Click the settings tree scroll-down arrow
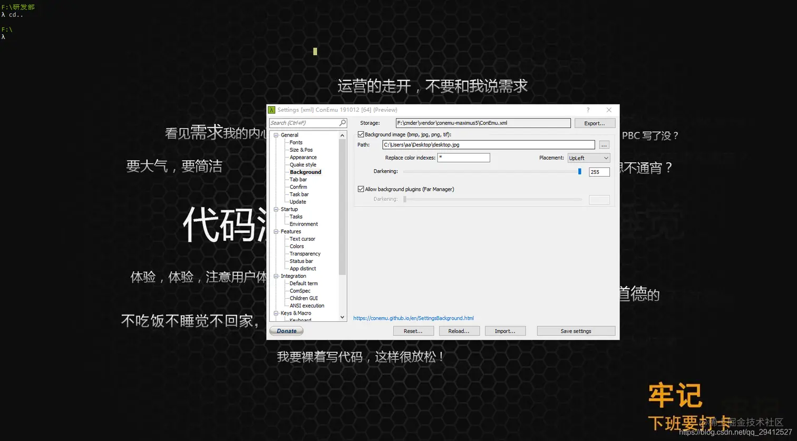 [343, 317]
